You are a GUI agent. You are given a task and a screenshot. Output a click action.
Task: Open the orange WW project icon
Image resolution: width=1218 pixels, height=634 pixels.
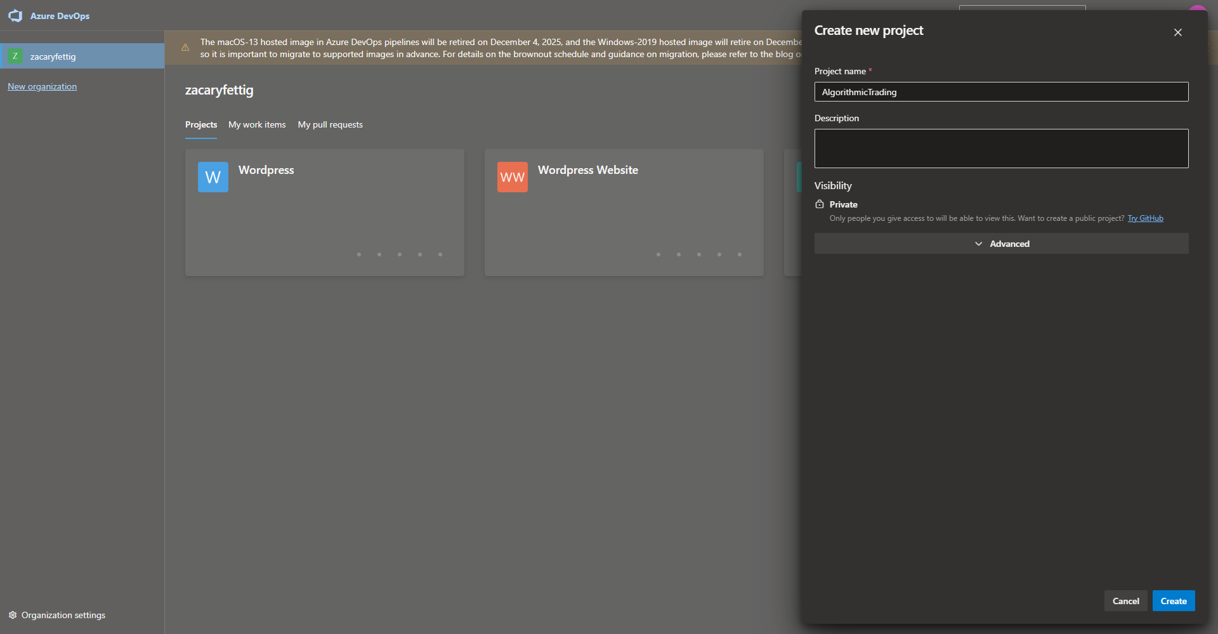(512, 177)
